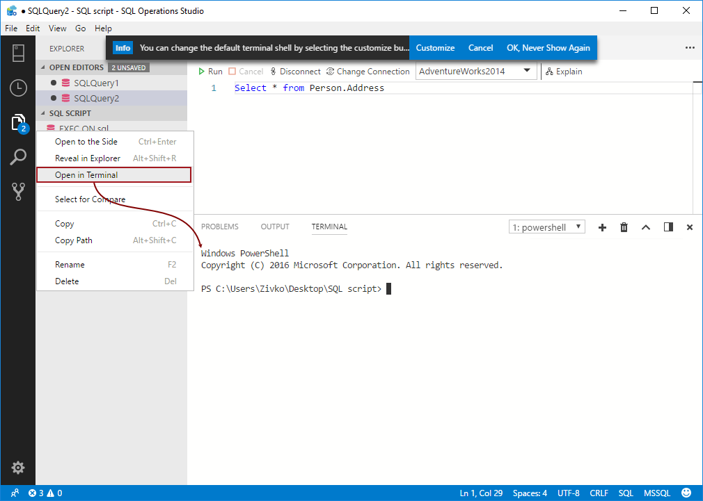
Task: Click the Change Connection icon
Action: click(330, 71)
